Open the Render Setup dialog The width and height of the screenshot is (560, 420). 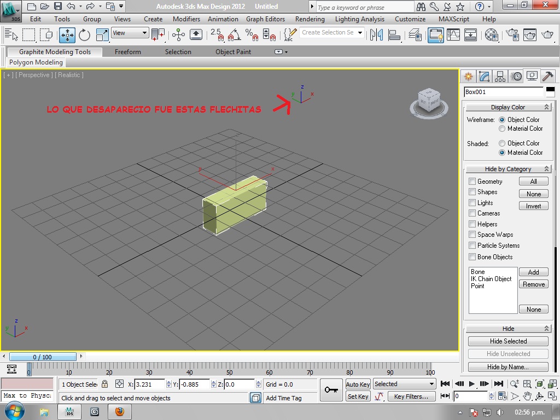[512, 35]
